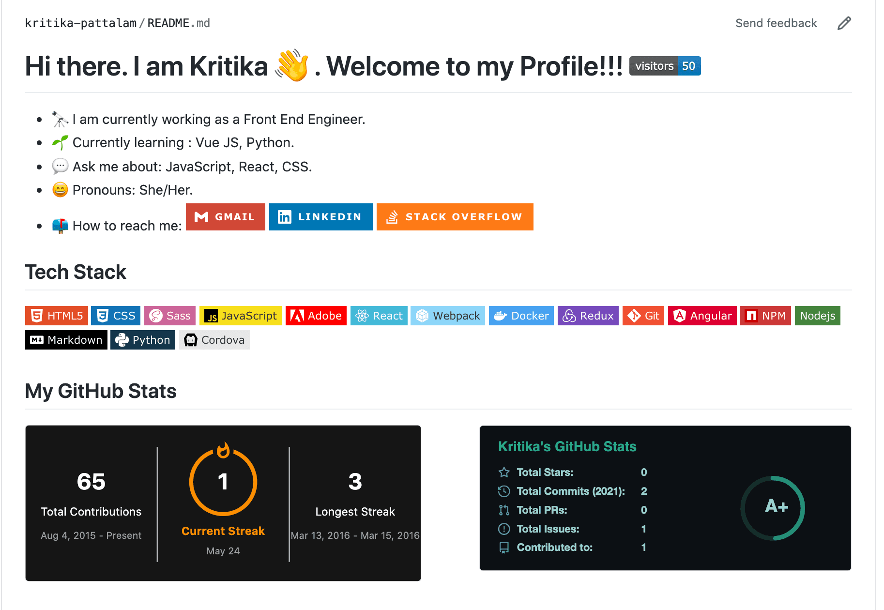Select the NPM badge
884x610 pixels.
click(765, 315)
